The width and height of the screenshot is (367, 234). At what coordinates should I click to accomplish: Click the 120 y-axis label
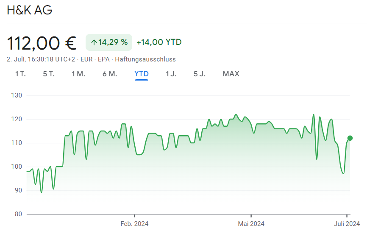(17, 119)
